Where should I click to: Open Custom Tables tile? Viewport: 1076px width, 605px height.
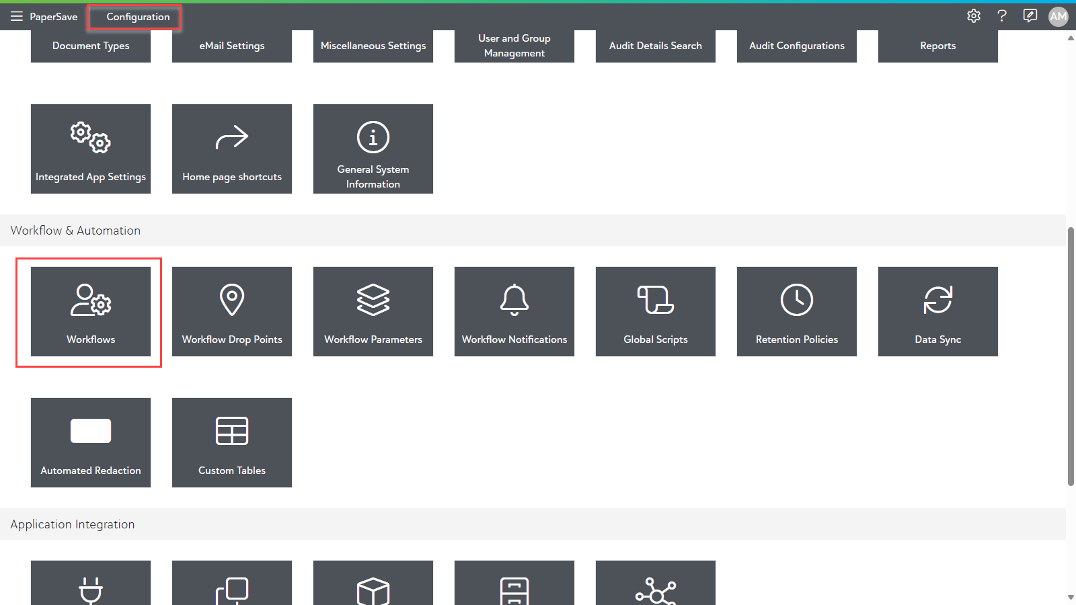232,442
